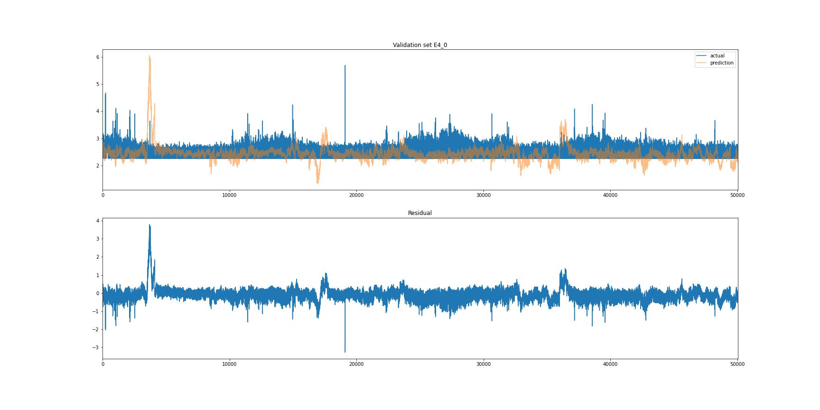Click the tall orange prediction peak near 6

click(x=149, y=57)
